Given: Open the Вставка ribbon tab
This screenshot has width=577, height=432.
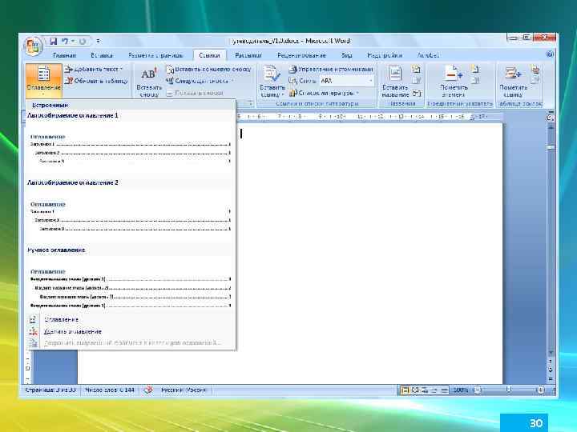Looking at the screenshot, I should tap(102, 55).
